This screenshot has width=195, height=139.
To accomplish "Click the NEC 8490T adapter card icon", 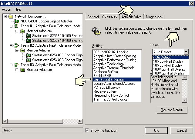I will tap(17, 21).
